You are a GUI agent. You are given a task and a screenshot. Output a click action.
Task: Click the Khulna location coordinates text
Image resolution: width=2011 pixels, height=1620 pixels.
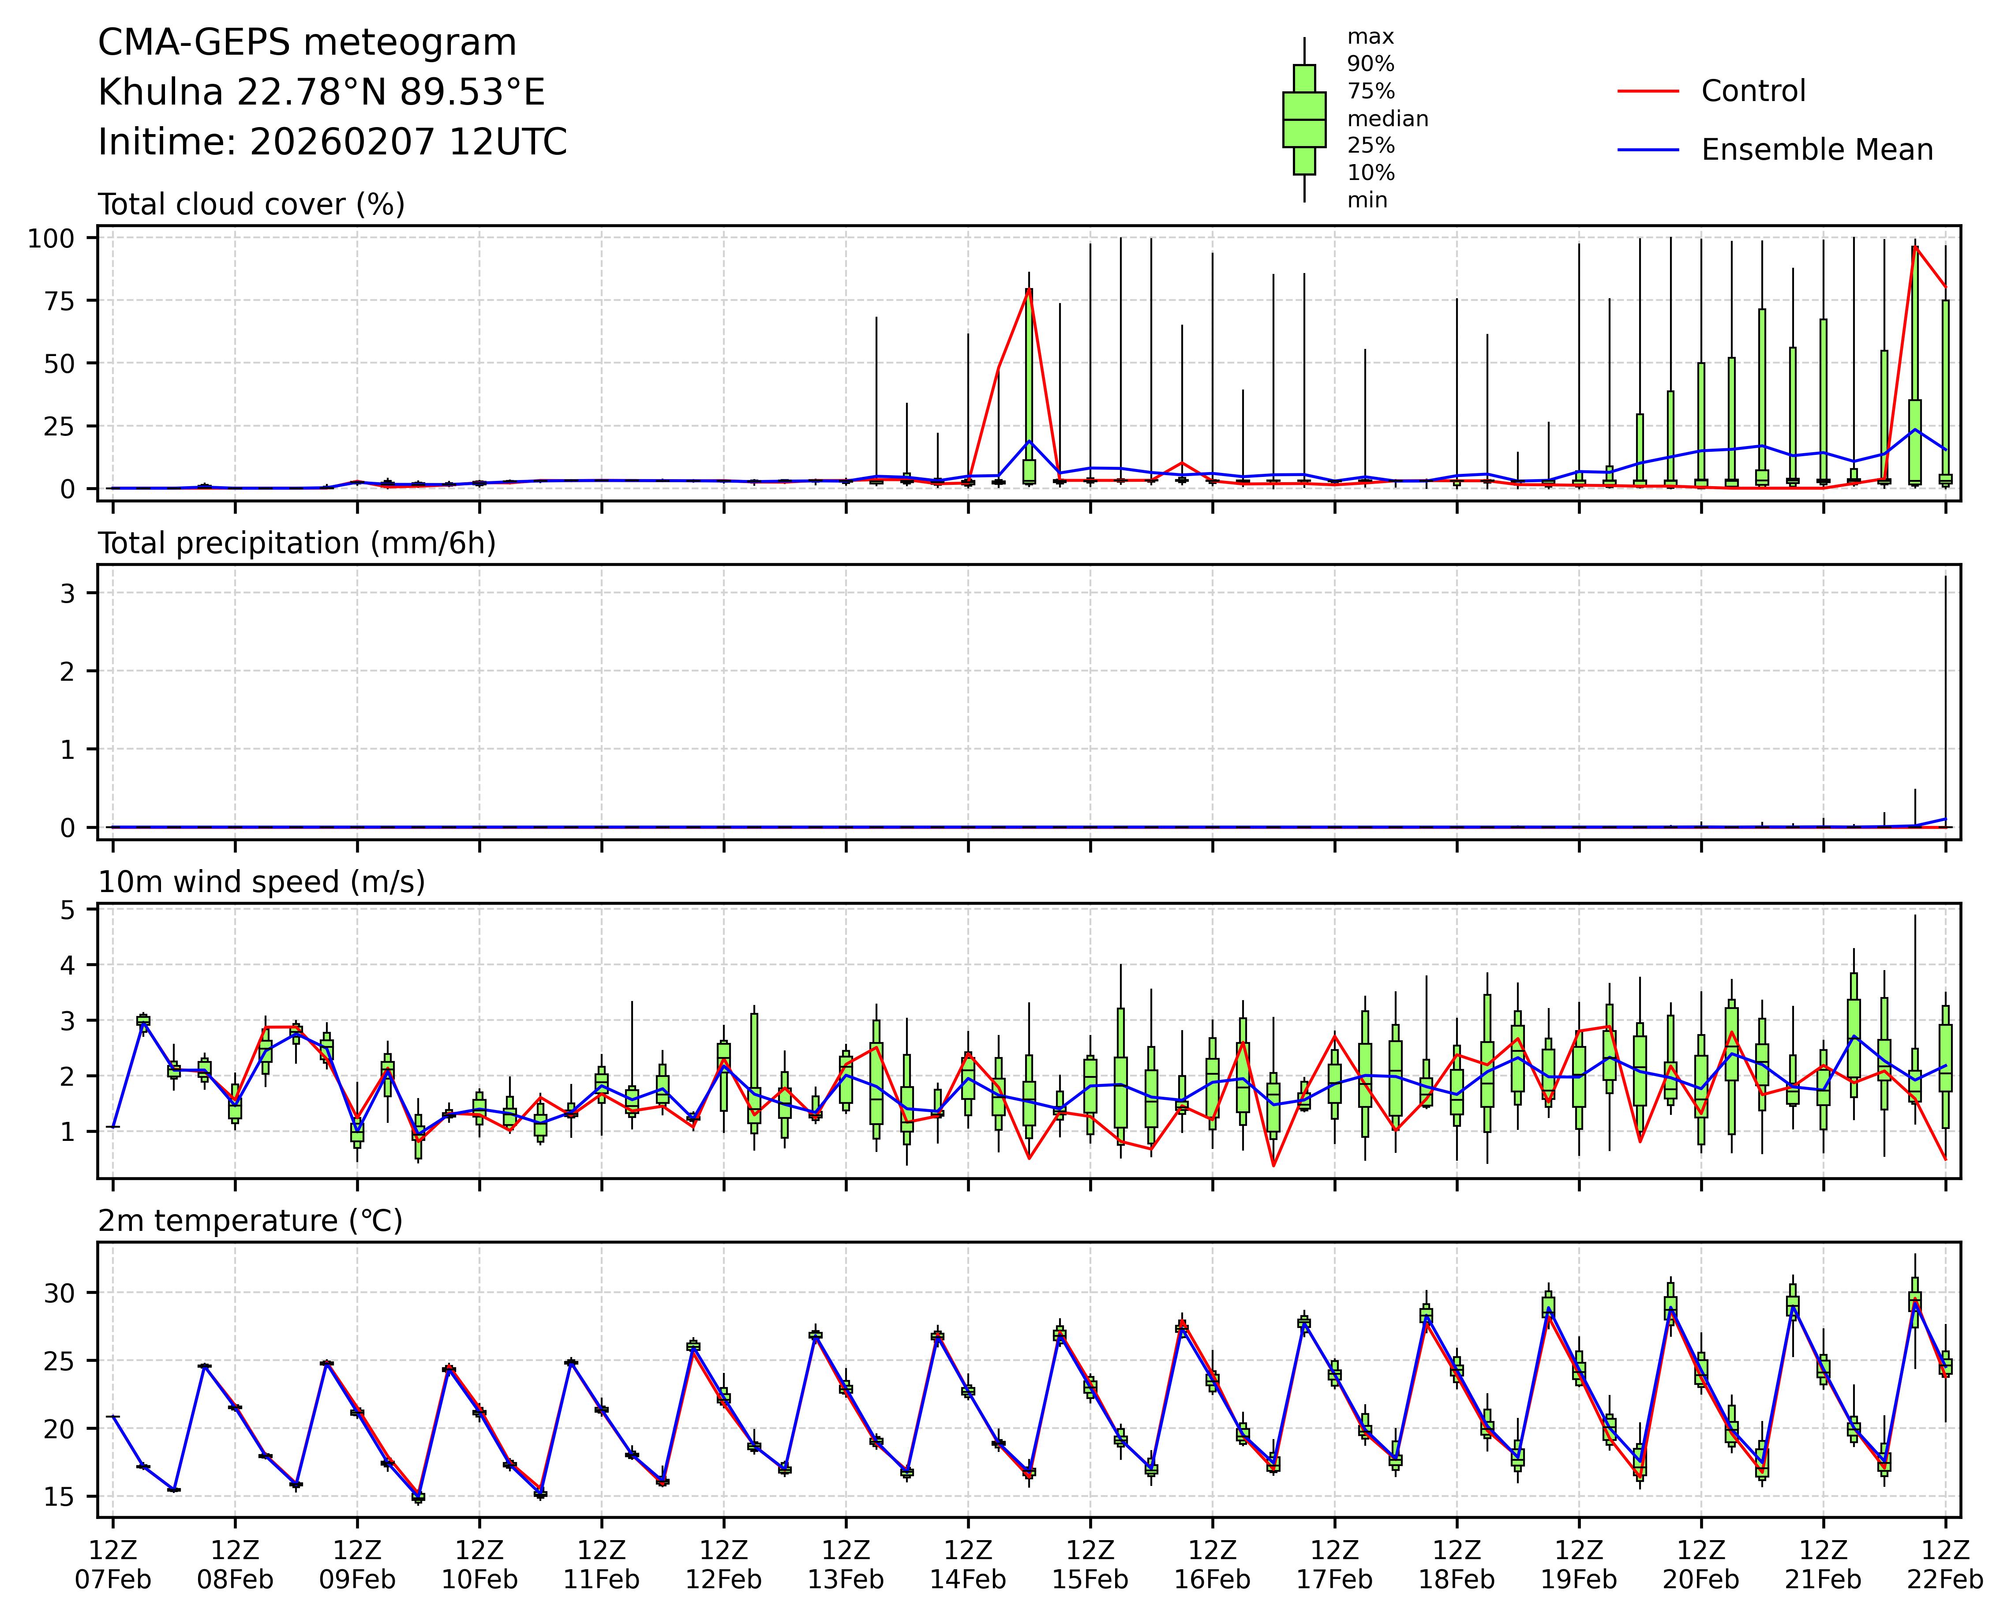(x=321, y=92)
